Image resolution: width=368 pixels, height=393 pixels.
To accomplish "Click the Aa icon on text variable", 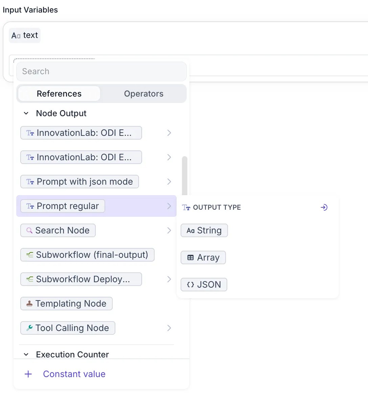I will pos(16,36).
